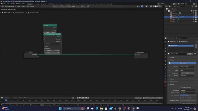The image size is (198, 111).
Task: Toggle X-ray display in the viewport header
Action: pos(151,6)
